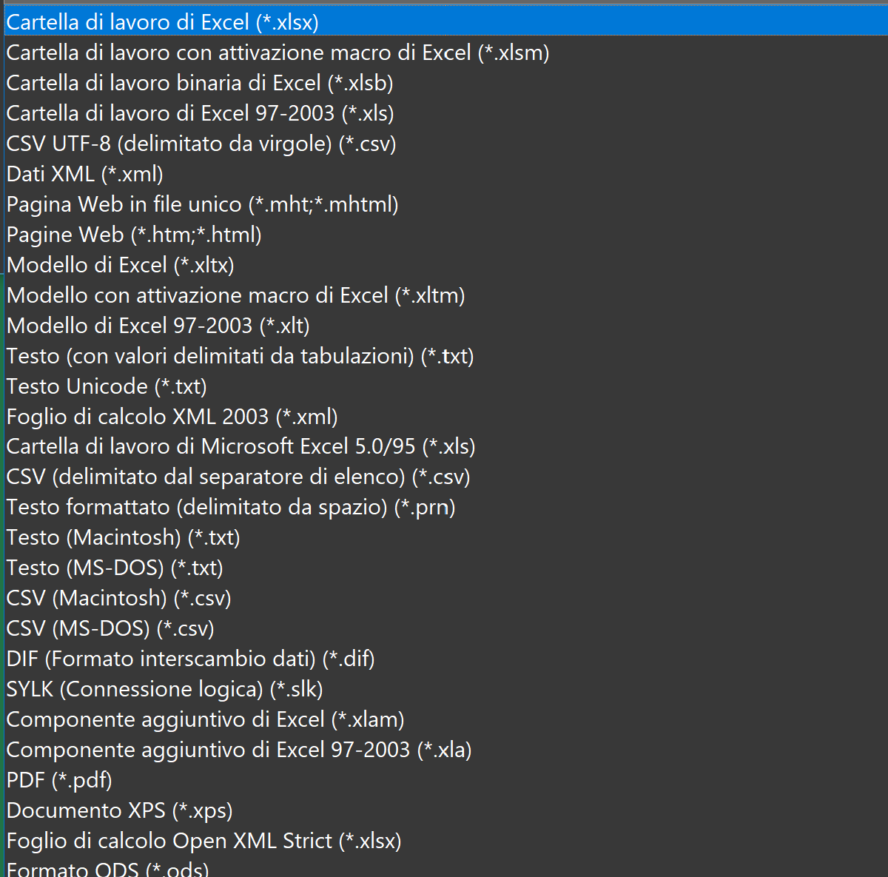Pick Testo Unicode (*.txt) format
This screenshot has width=888, height=877.
point(445,386)
